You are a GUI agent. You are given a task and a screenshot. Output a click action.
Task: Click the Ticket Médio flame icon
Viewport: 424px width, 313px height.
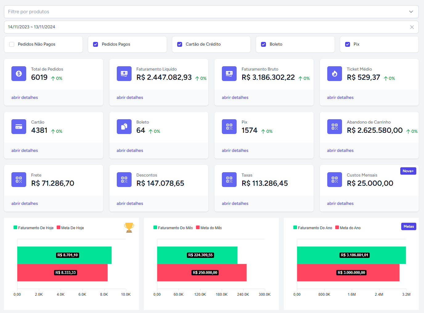click(335, 74)
